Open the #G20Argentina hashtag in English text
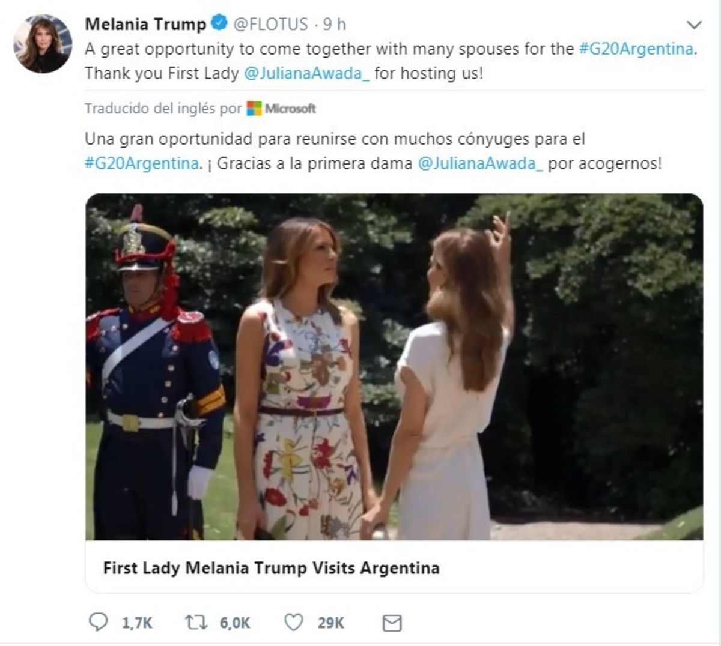The image size is (721, 646). 637,49
